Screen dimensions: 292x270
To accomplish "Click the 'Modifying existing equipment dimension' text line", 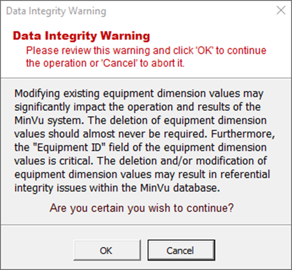I will coord(139,94).
